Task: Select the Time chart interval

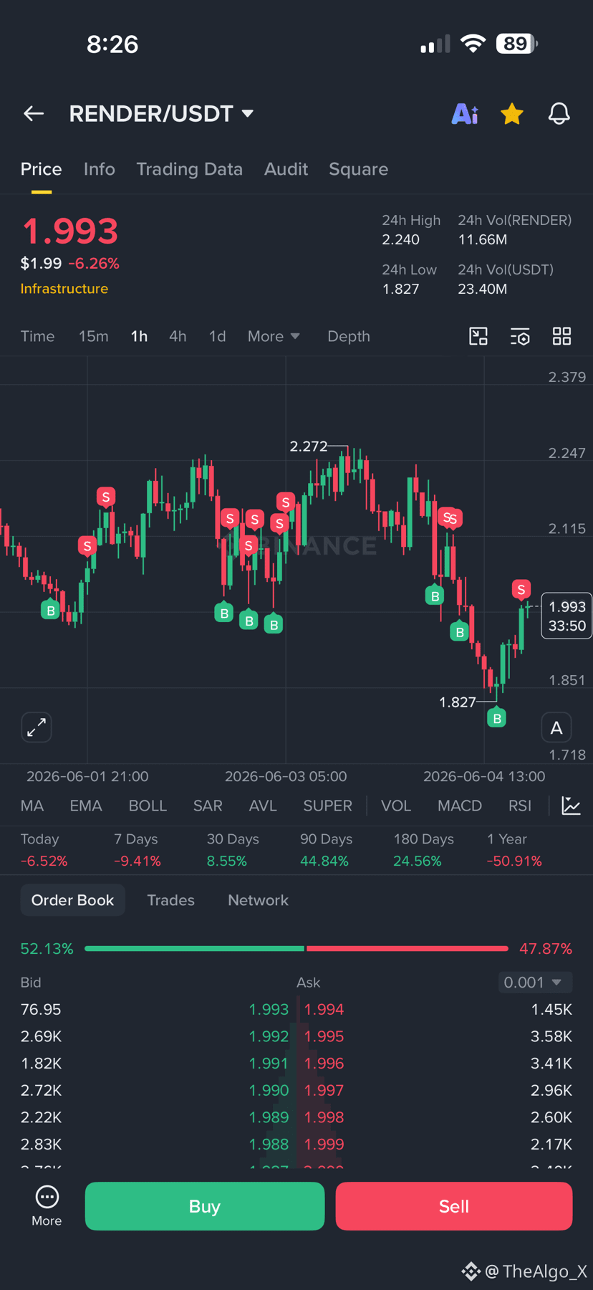Action: tap(37, 336)
